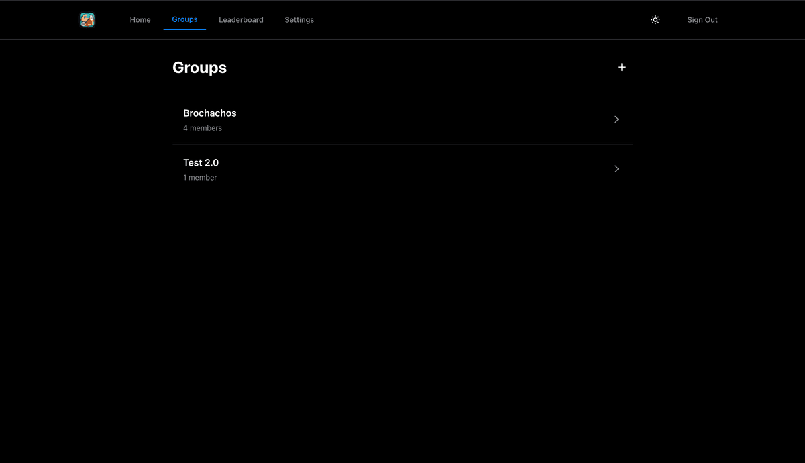Switch to the Leaderboard tab
This screenshot has width=805, height=463.
[x=241, y=19]
